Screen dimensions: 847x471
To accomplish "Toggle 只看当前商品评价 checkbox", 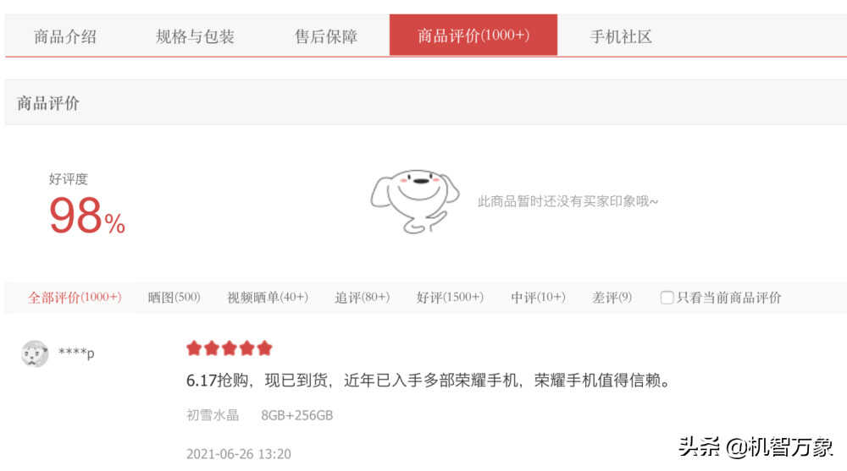I will click(x=667, y=298).
